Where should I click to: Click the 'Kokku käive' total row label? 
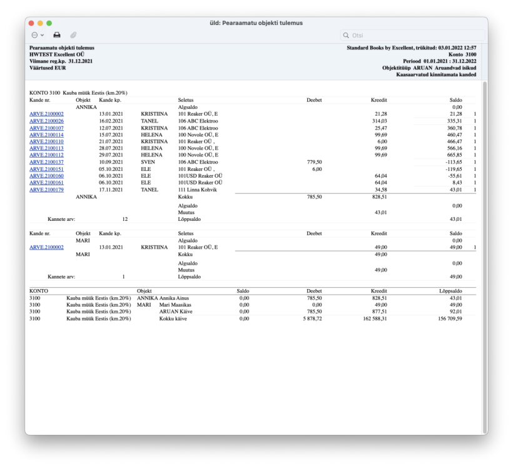[173, 318]
